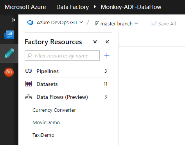Click the Pipelines count 3
Screen dimensions: 185x145
coord(106,71)
